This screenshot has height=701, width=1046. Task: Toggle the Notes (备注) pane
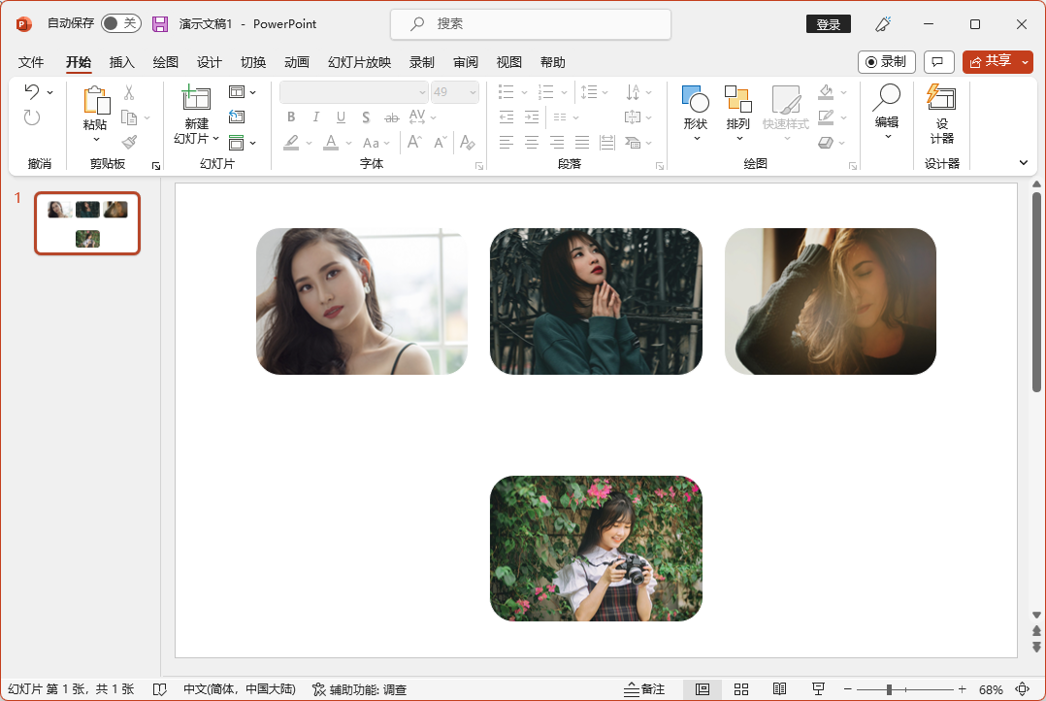[645, 689]
